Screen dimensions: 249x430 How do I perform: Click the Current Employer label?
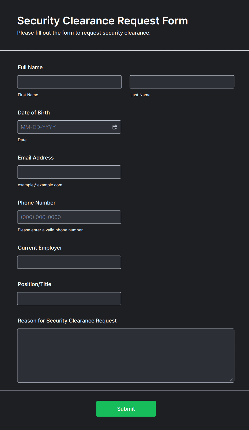[40, 248]
